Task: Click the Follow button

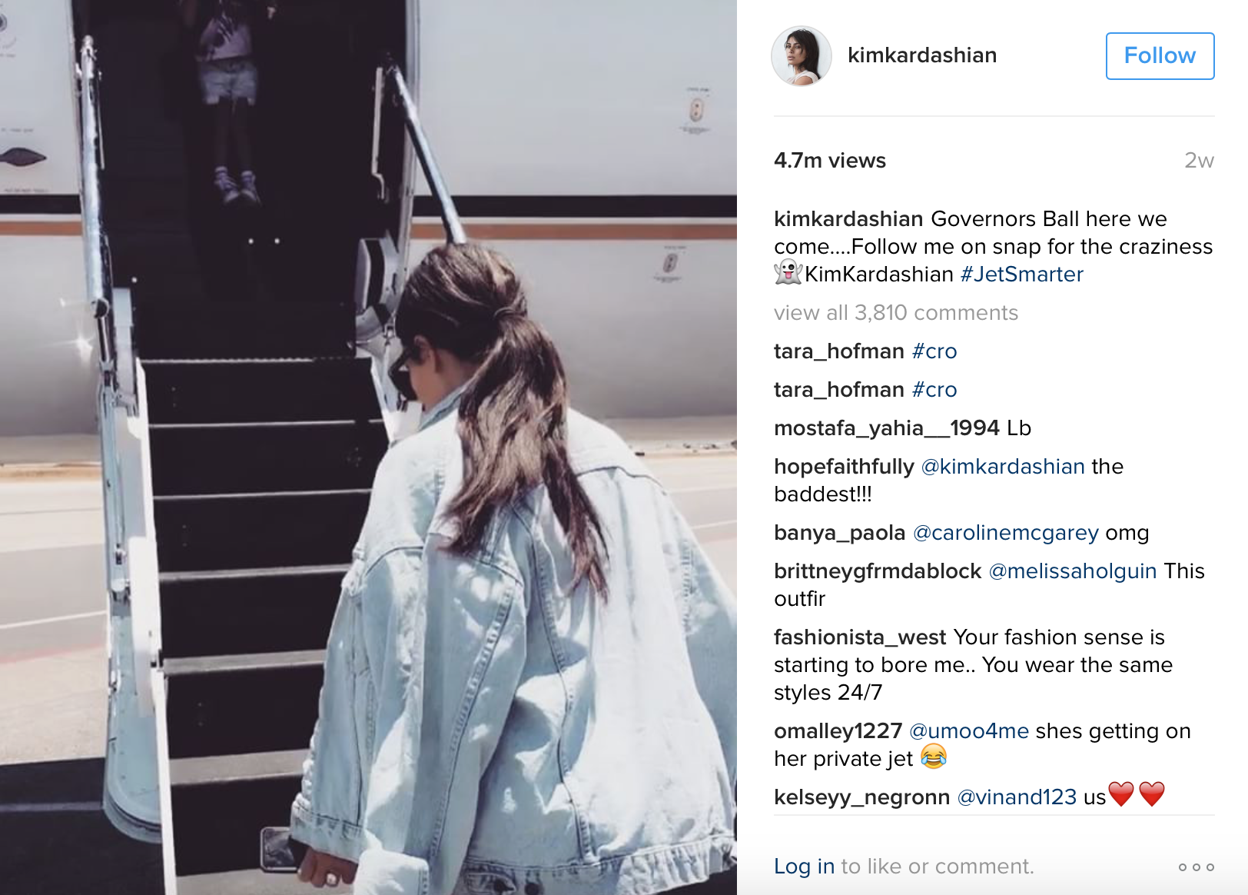Action: click(x=1160, y=55)
